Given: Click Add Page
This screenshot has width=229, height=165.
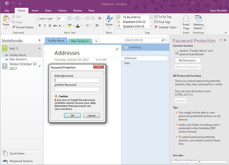Looking at the screenshot, I should 133,47.
